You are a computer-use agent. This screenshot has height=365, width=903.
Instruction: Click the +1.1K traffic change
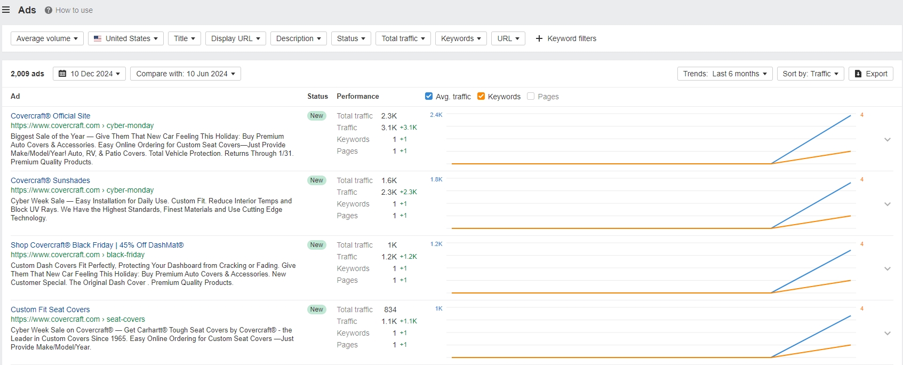(x=409, y=321)
